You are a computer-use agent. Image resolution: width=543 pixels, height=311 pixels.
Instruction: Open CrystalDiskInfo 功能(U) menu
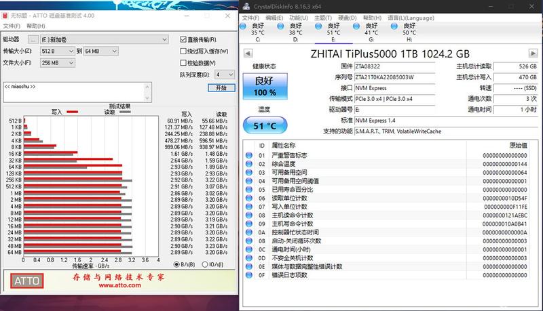[299, 18]
